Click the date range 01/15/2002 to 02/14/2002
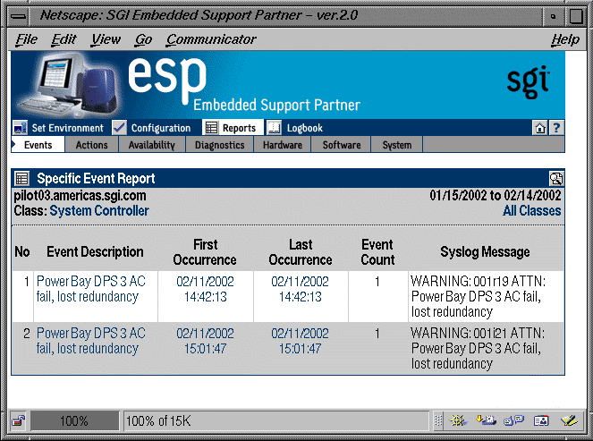The height and width of the screenshot is (441, 593). point(495,195)
